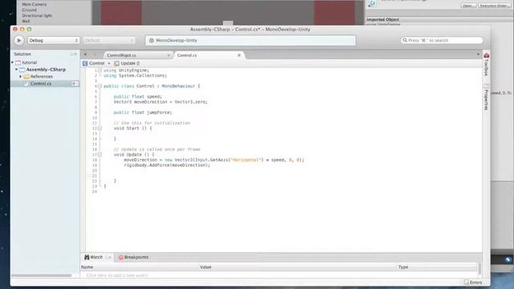Open the Properties side pad
Viewport: 514px width, 289px height.
(487, 97)
